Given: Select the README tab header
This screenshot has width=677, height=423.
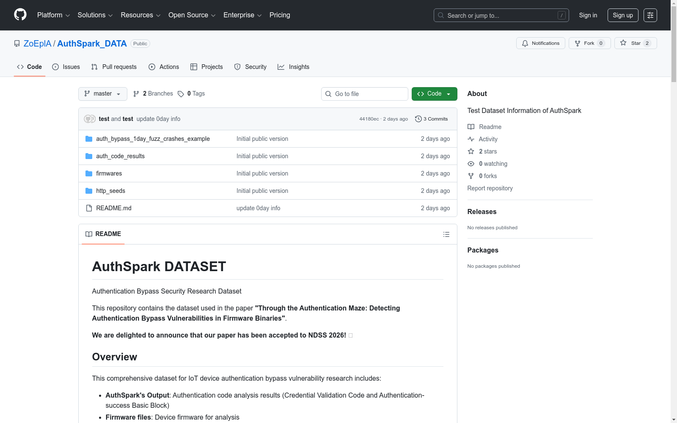Looking at the screenshot, I should (103, 234).
